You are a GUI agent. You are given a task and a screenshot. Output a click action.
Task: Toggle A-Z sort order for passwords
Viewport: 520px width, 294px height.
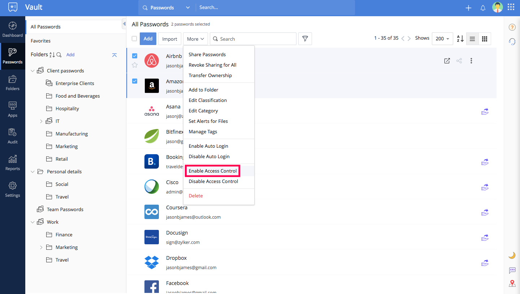point(460,39)
